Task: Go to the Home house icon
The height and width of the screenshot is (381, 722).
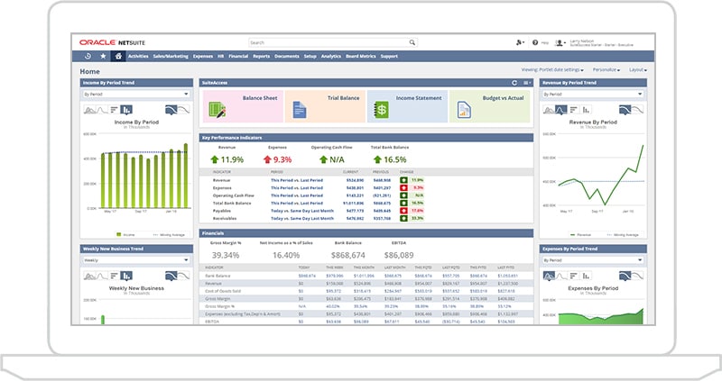Action: pyautogui.click(x=118, y=56)
